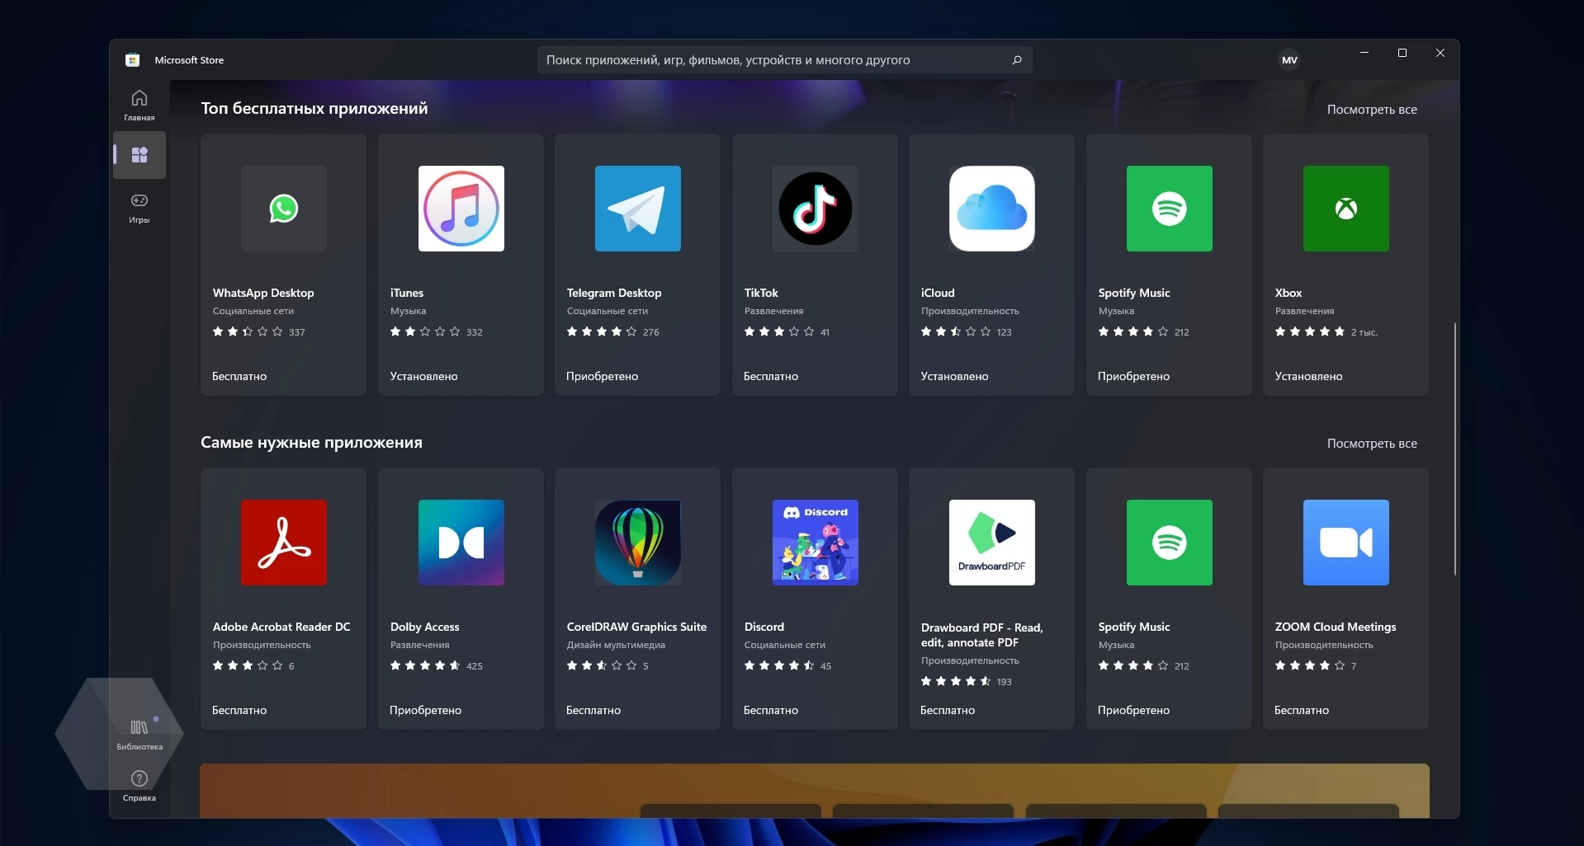Open Spotify icon in essential apps row
The height and width of the screenshot is (846, 1584).
(x=1169, y=543)
